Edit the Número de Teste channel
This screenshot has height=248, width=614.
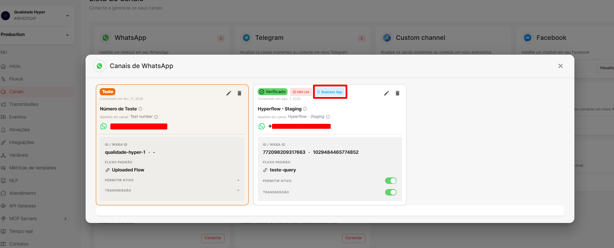pyautogui.click(x=229, y=93)
